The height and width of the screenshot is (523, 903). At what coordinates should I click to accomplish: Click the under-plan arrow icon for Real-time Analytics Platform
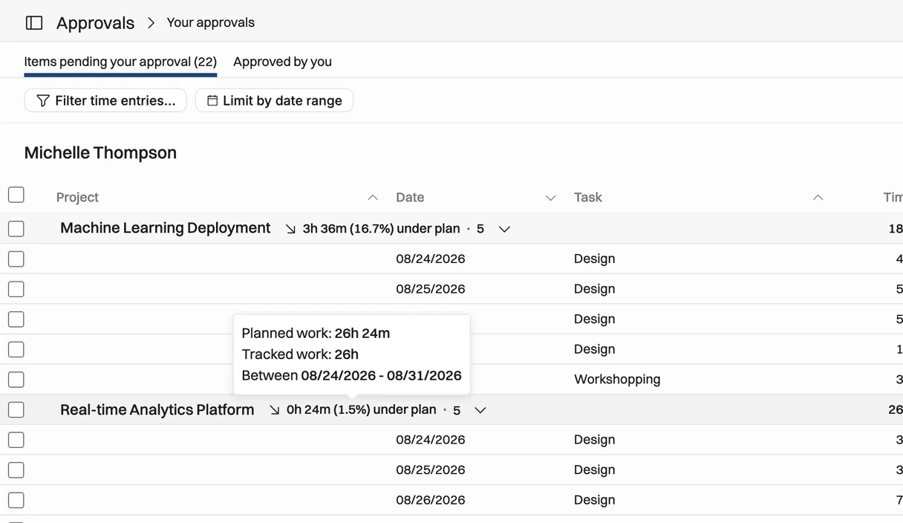click(274, 410)
